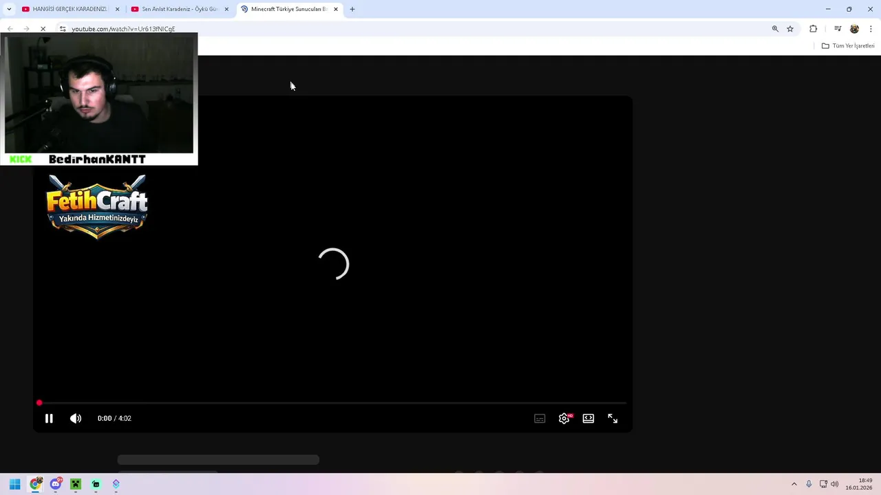Click the Chrome taskbar icon
Image resolution: width=881 pixels, height=495 pixels.
35,484
